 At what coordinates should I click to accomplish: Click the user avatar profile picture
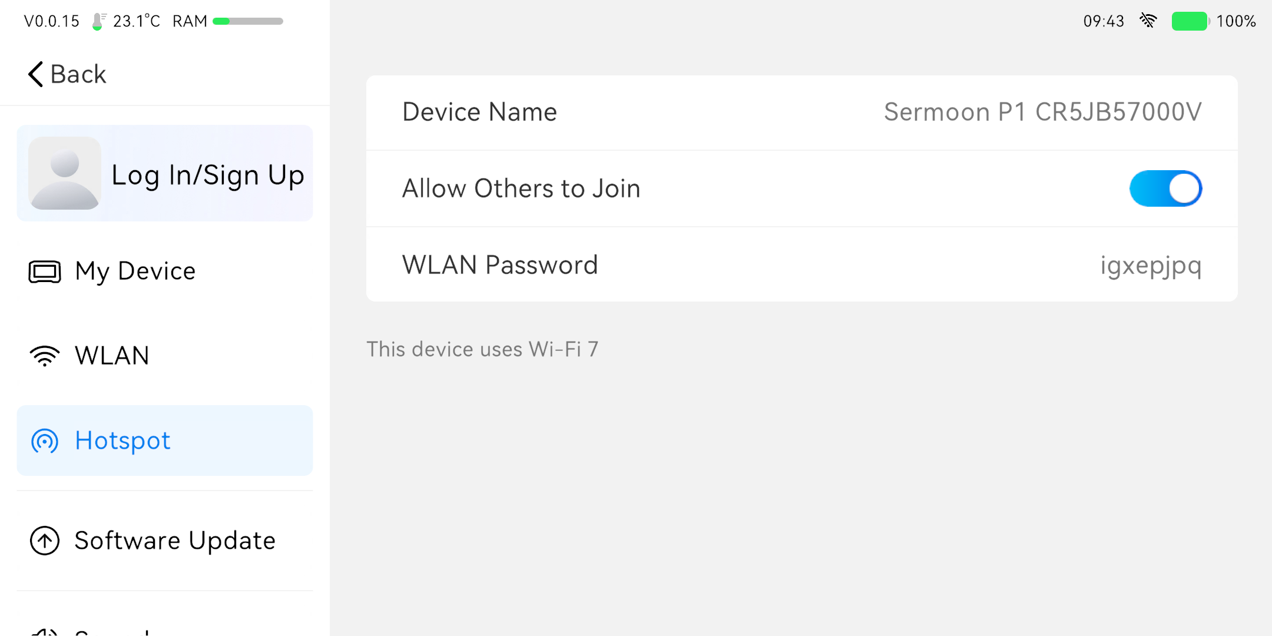click(64, 173)
